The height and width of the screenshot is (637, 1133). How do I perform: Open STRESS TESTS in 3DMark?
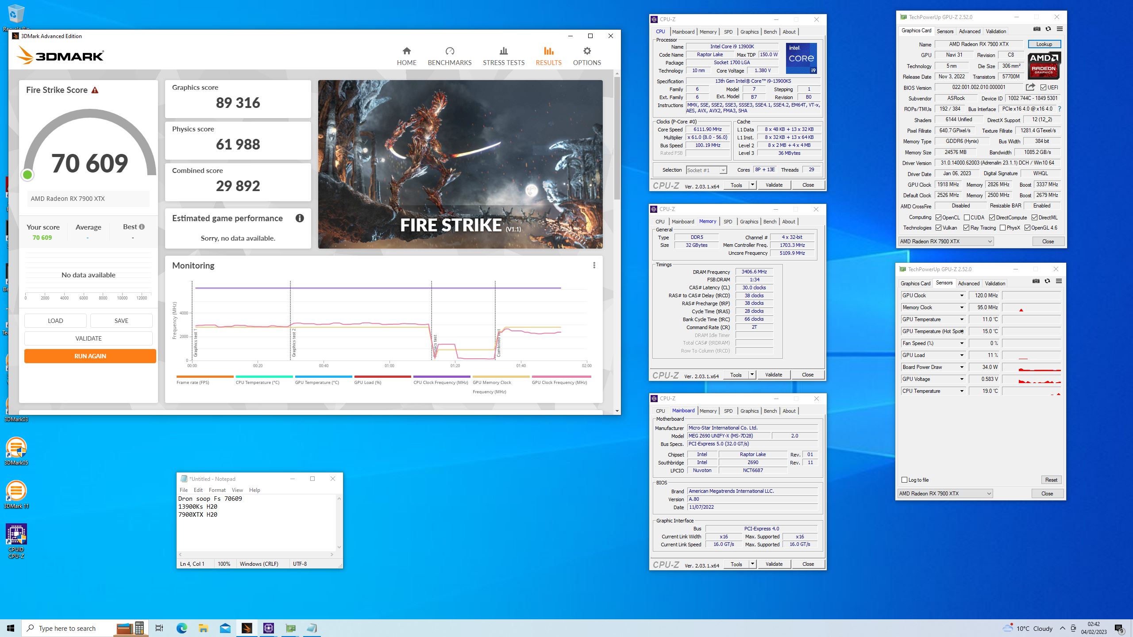pos(503,56)
